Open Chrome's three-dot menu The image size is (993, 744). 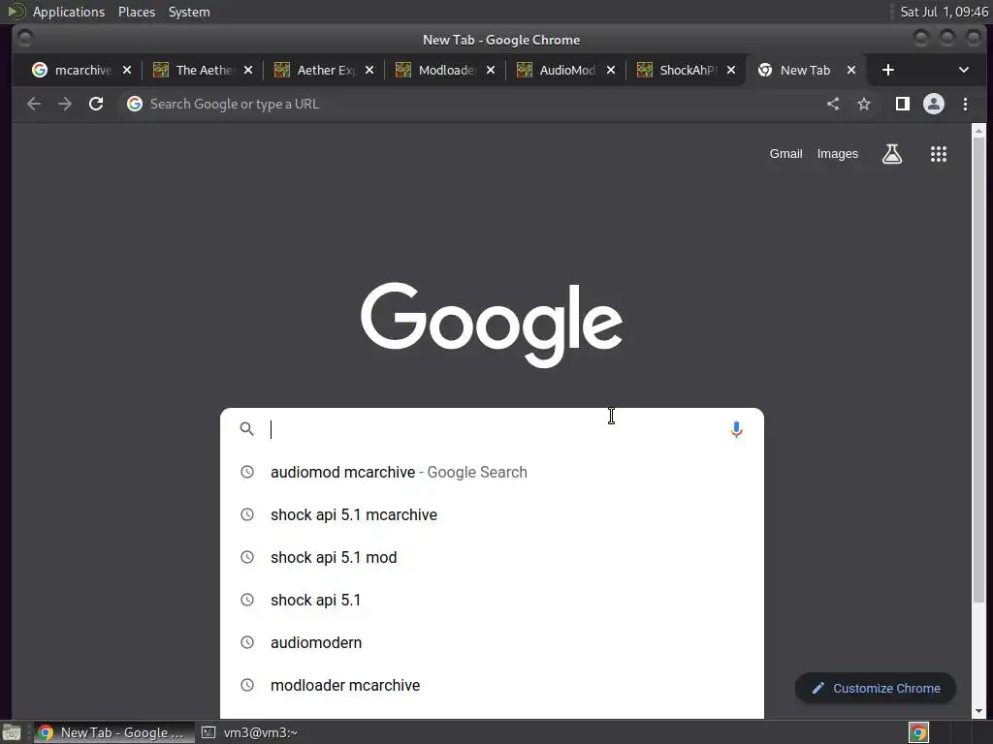pos(965,104)
